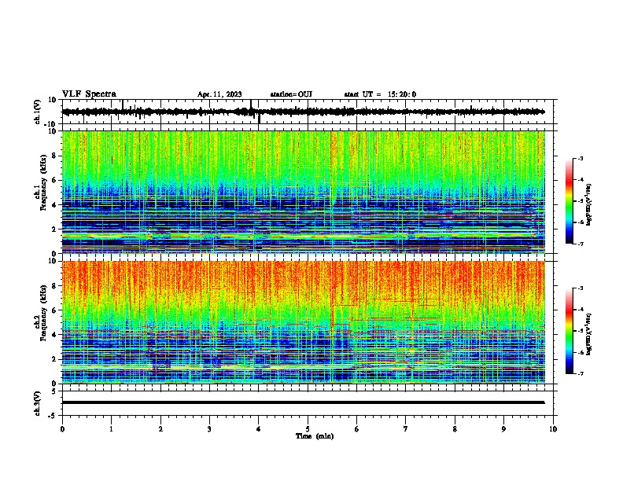Click the ch.2 colorbar next to the lower spectrogram
Image resolution: width=623 pixels, height=481 pixels.
click(569, 331)
